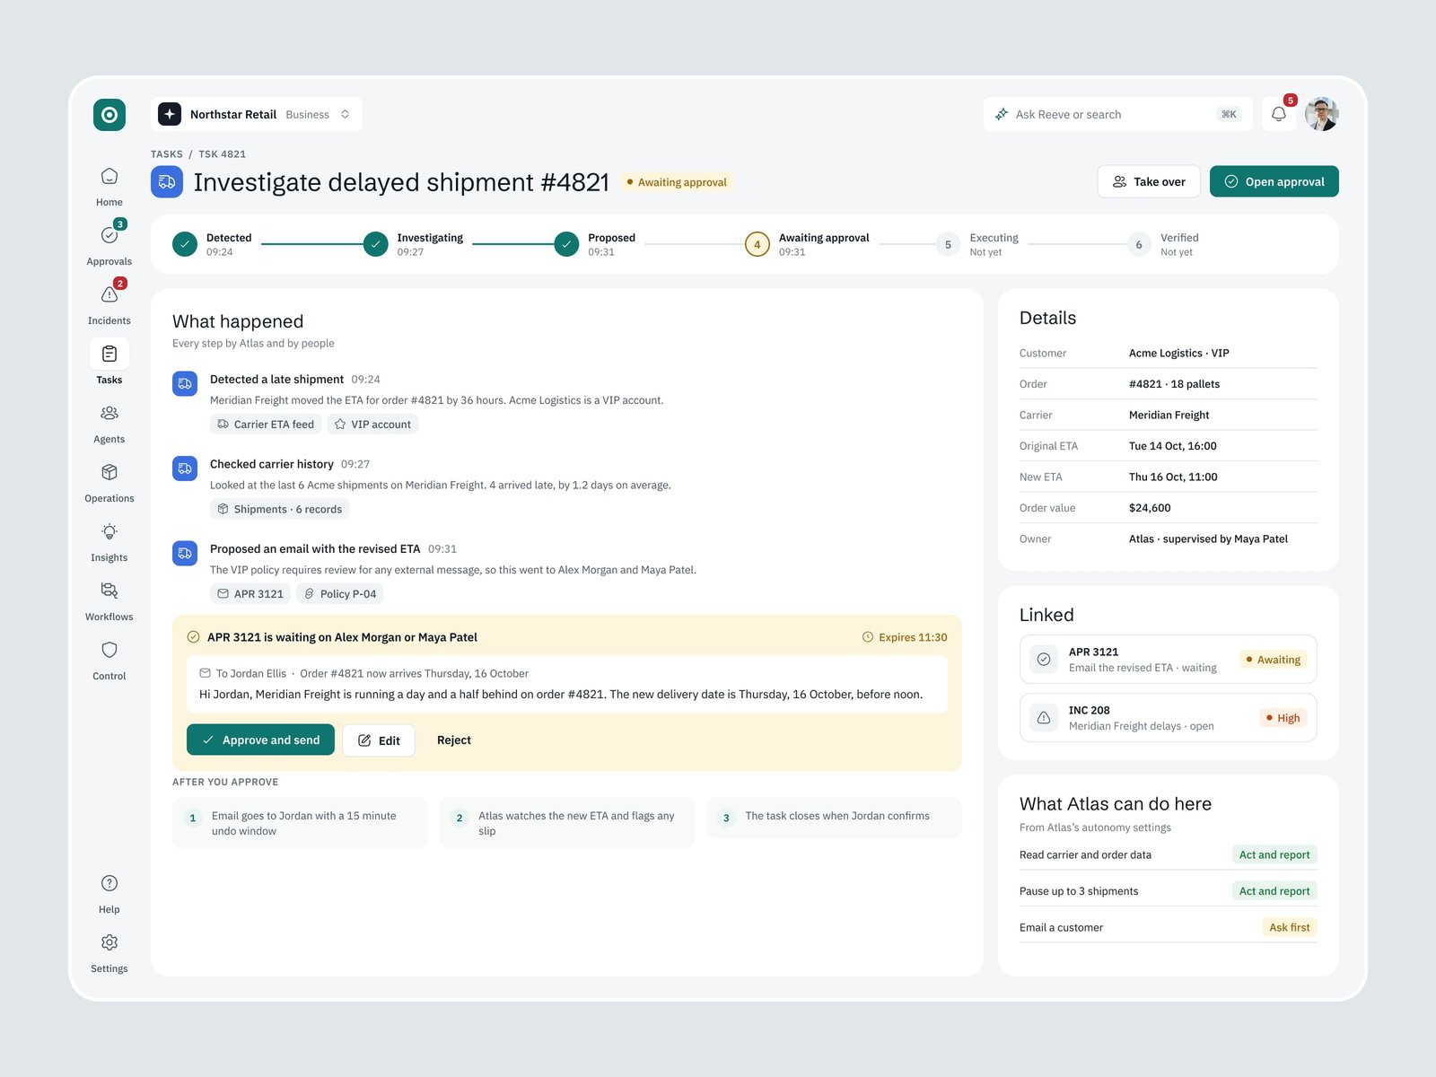Open Approvals in the sidebar
This screenshot has height=1077, width=1436.
(109, 243)
